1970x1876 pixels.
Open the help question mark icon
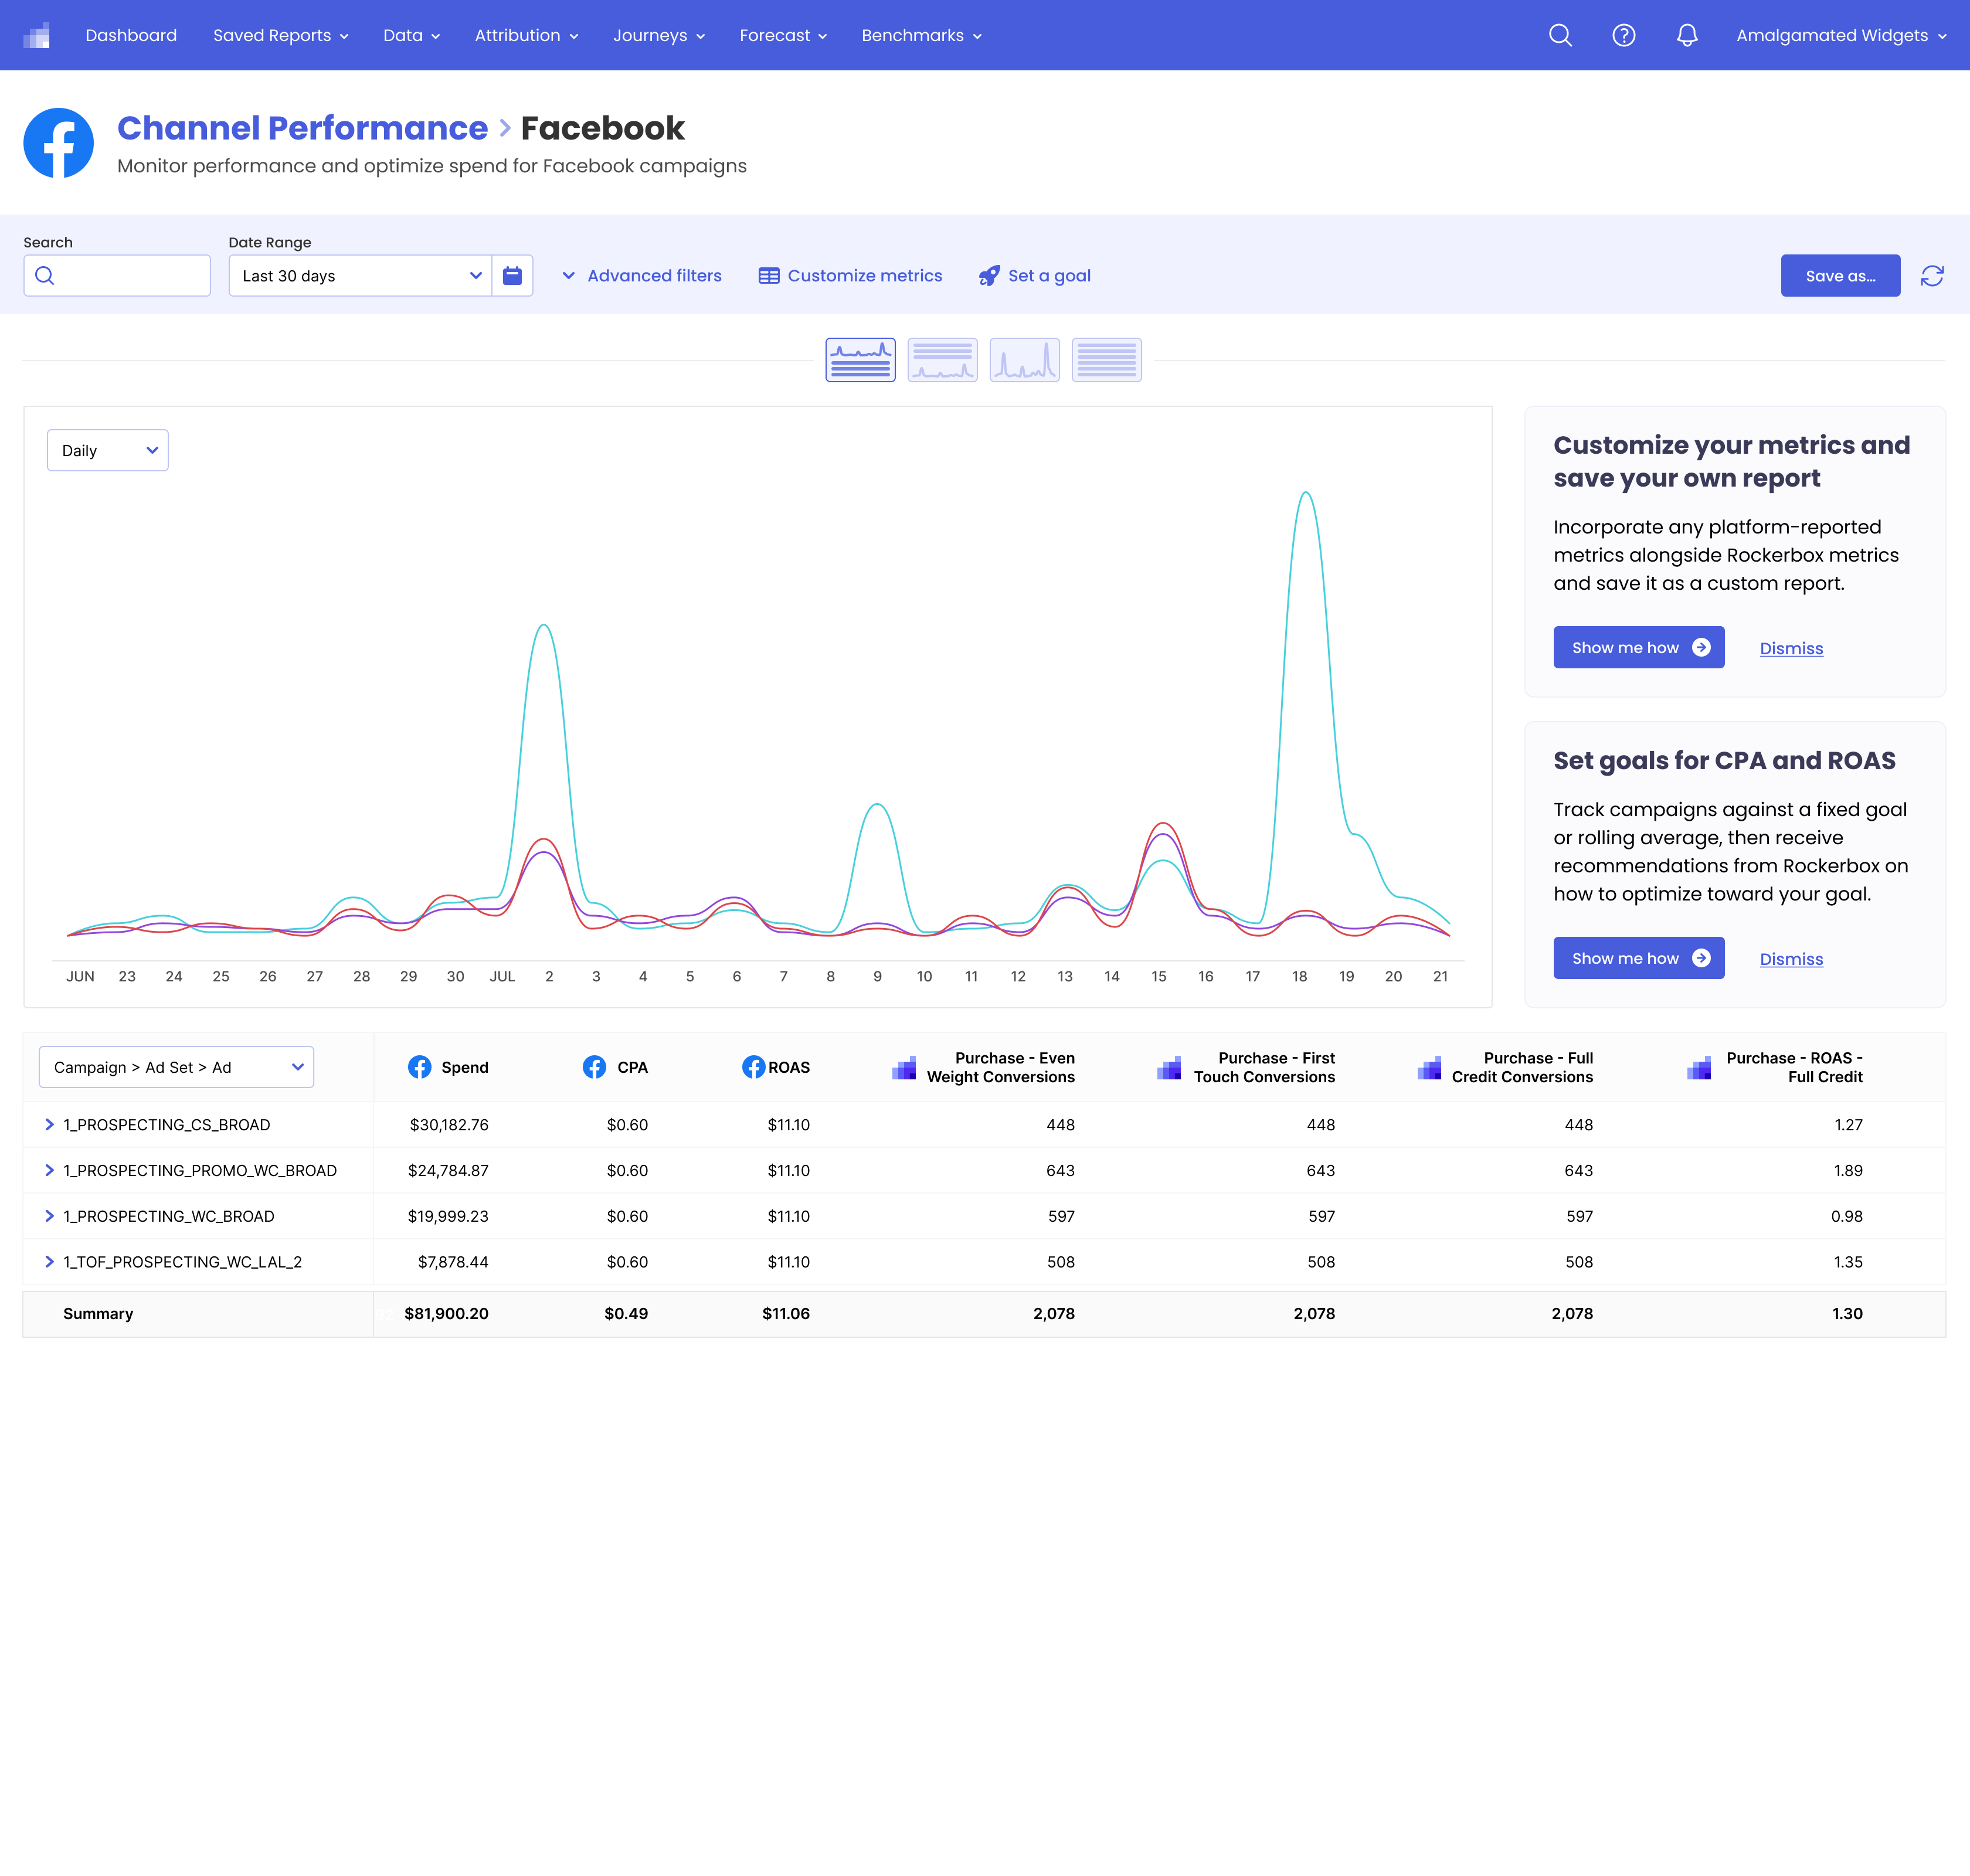[x=1624, y=35]
